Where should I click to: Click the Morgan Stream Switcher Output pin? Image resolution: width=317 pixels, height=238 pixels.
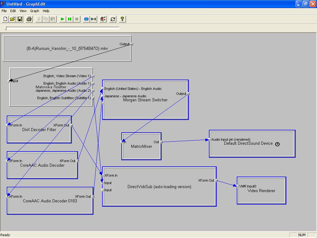(x=189, y=94)
